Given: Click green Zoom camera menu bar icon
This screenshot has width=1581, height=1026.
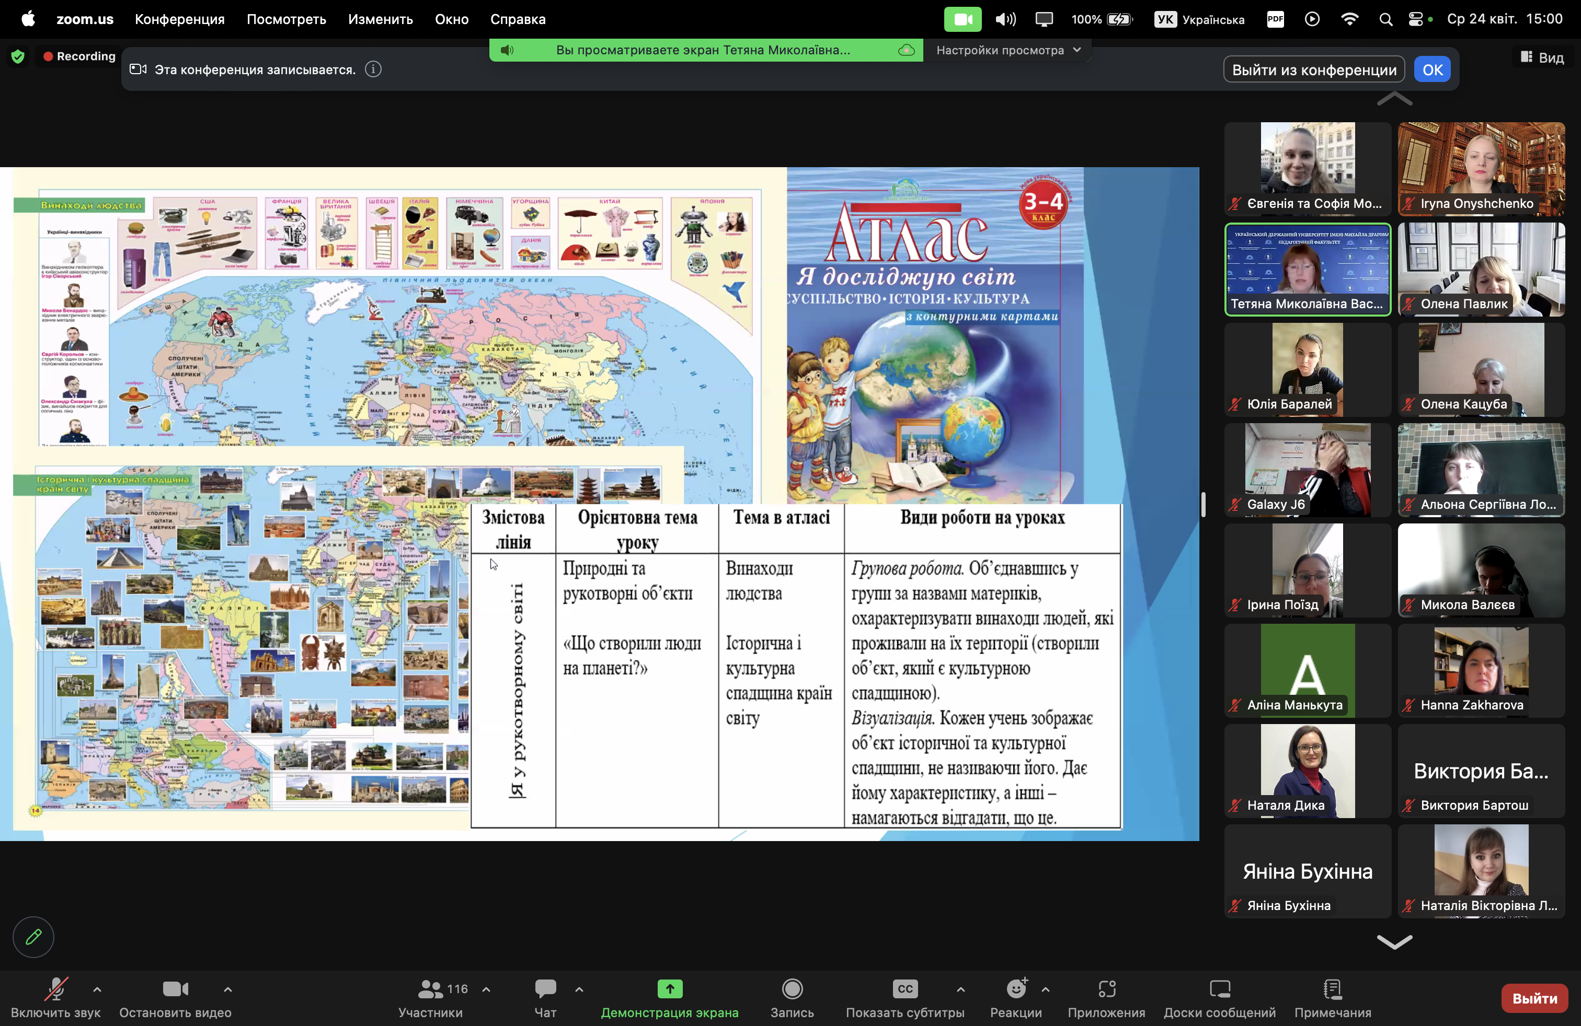Looking at the screenshot, I should pos(963,19).
